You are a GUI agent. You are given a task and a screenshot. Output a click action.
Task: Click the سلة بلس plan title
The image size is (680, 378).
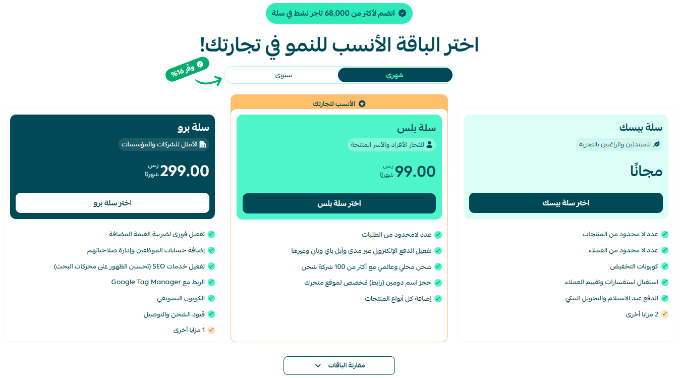point(416,128)
